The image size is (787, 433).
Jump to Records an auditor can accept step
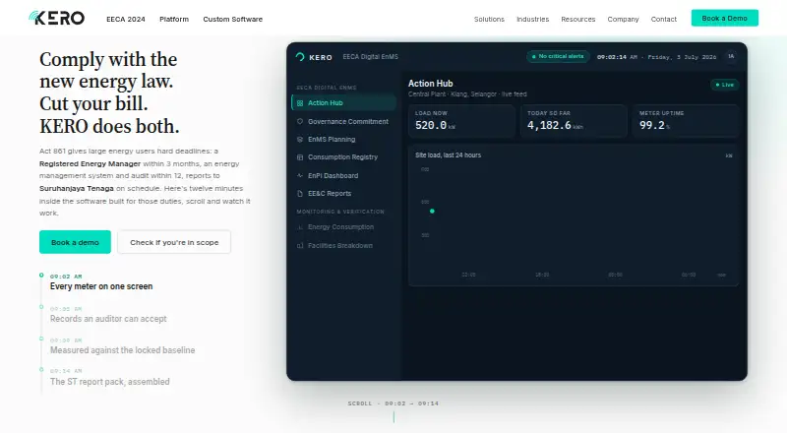108,315
